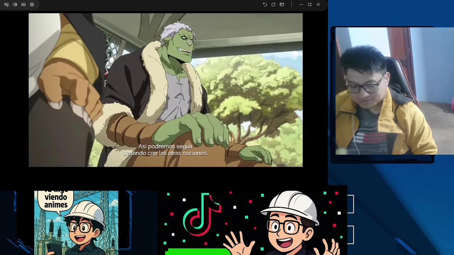Click the 'viendo animes' speech bubble text

pos(56,201)
